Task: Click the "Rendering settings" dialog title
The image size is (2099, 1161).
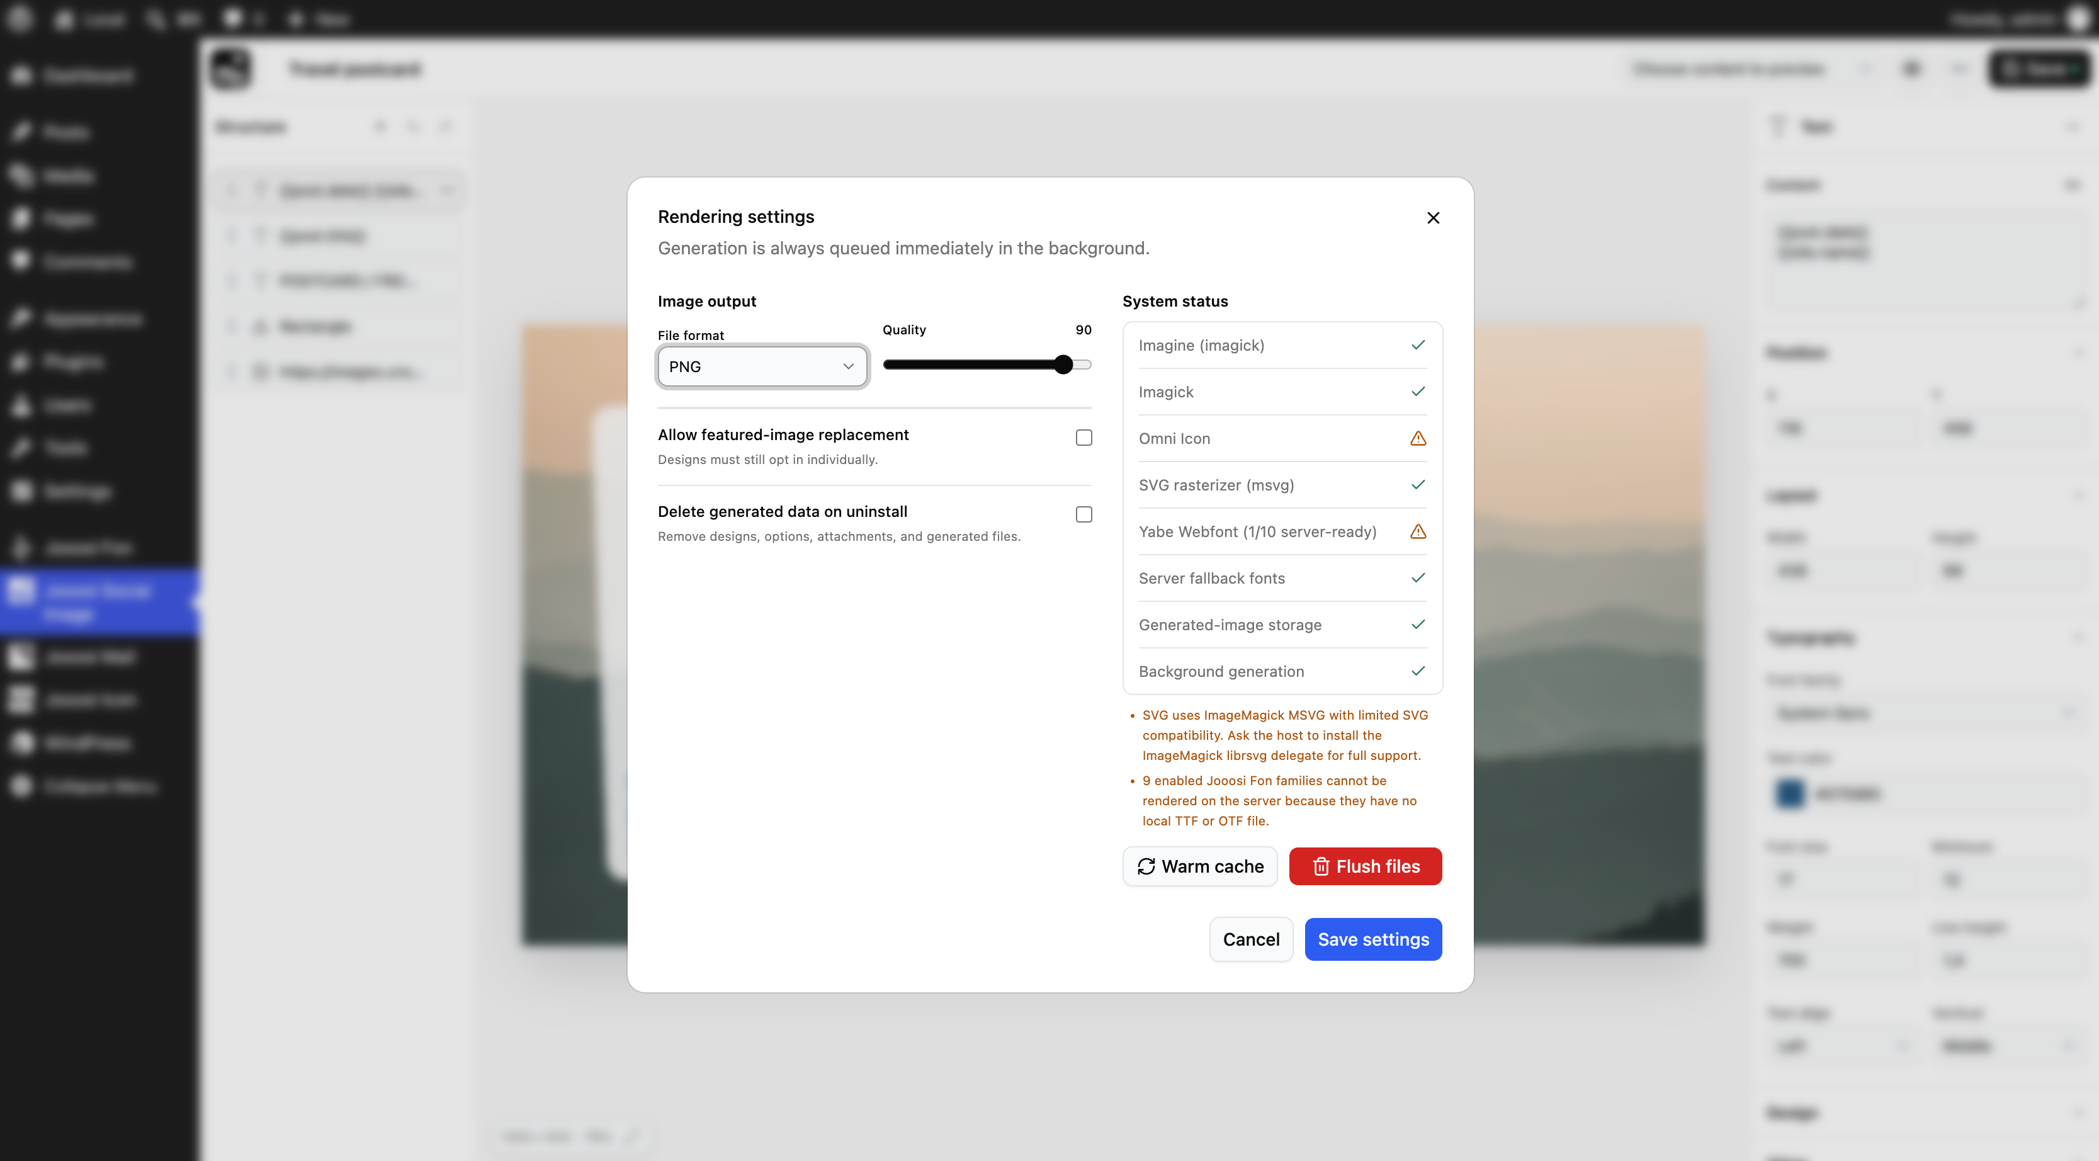Action: (736, 217)
